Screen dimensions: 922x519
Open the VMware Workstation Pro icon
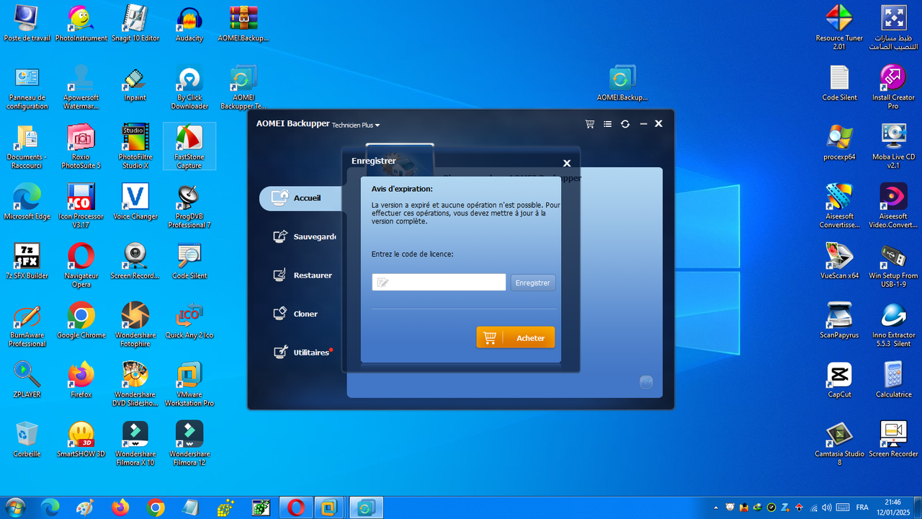[x=189, y=384]
